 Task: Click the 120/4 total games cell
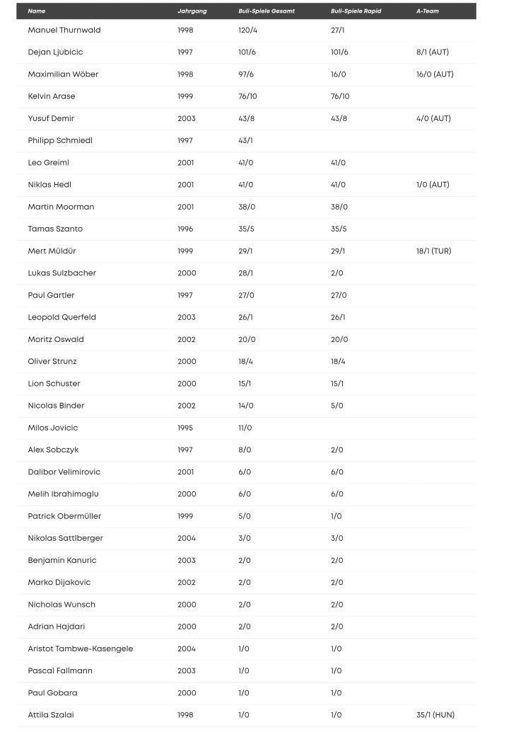pos(248,30)
